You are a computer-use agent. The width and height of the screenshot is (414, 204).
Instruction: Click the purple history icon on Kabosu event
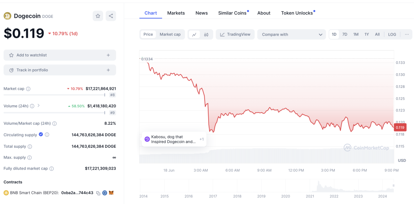click(x=147, y=139)
